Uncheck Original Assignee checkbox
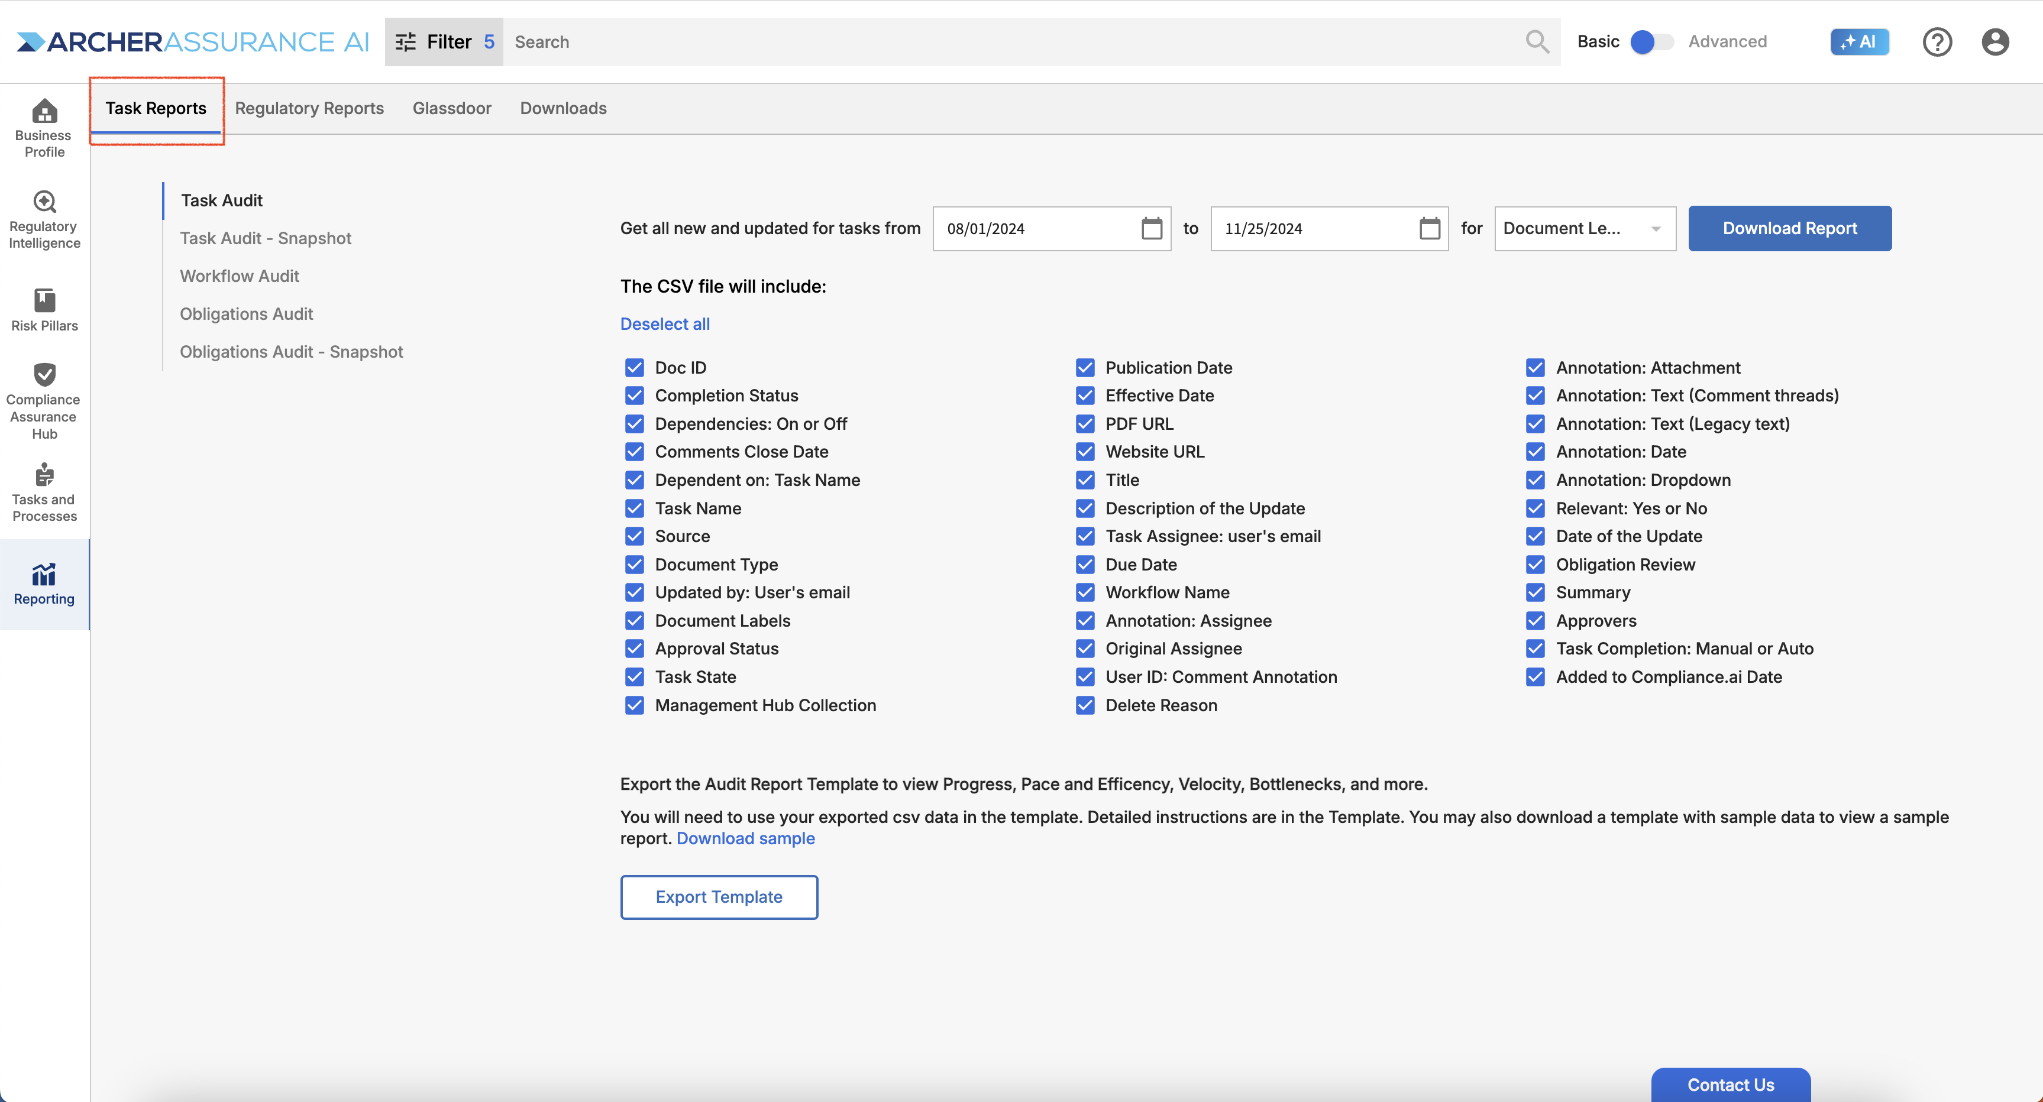Image resolution: width=2043 pixels, height=1102 pixels. pos(1085,649)
